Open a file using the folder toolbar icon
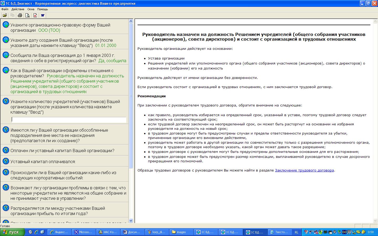Image resolution: width=378 pixels, height=236 pixels. click(5, 15)
